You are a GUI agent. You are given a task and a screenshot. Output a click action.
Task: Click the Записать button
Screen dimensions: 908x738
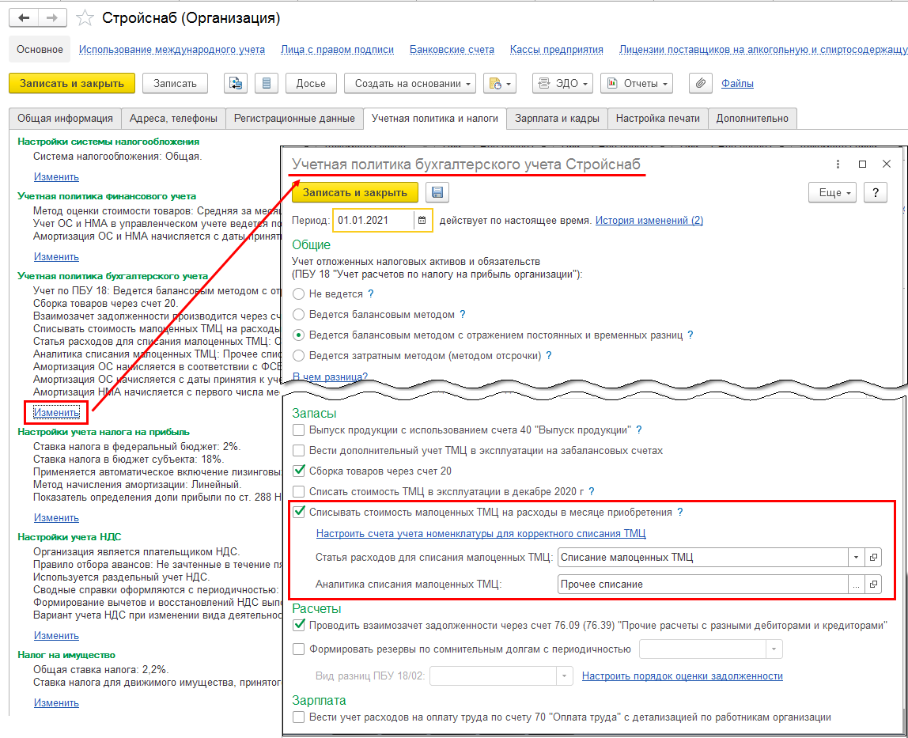pyautogui.click(x=175, y=83)
